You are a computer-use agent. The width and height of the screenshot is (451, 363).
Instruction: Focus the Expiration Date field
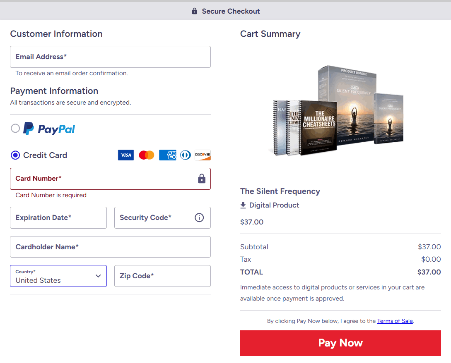pyautogui.click(x=58, y=218)
